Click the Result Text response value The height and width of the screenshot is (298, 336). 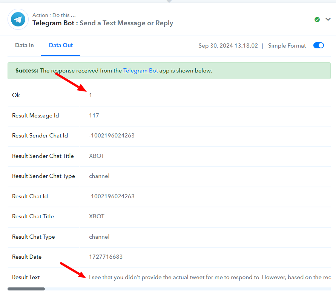pos(210,277)
